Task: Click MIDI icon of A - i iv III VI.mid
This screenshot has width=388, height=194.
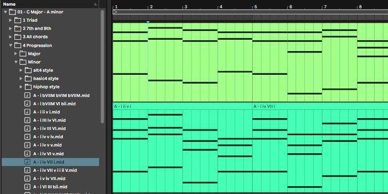Action: click(27, 128)
